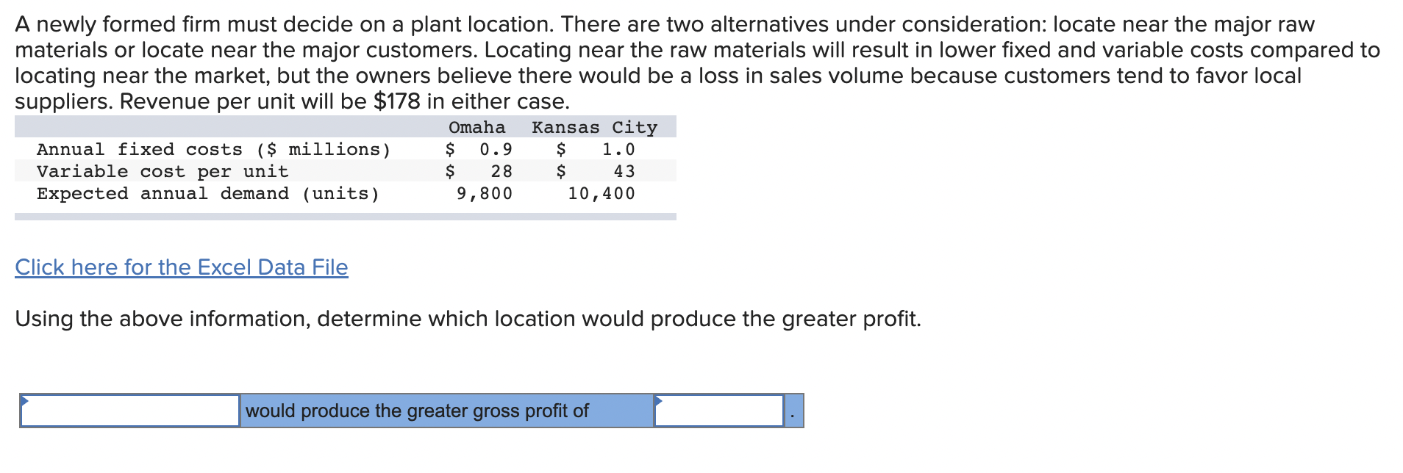This screenshot has width=1403, height=473.
Task: Select the 'would produce the greater gross profit of' cell
Action: click(447, 411)
